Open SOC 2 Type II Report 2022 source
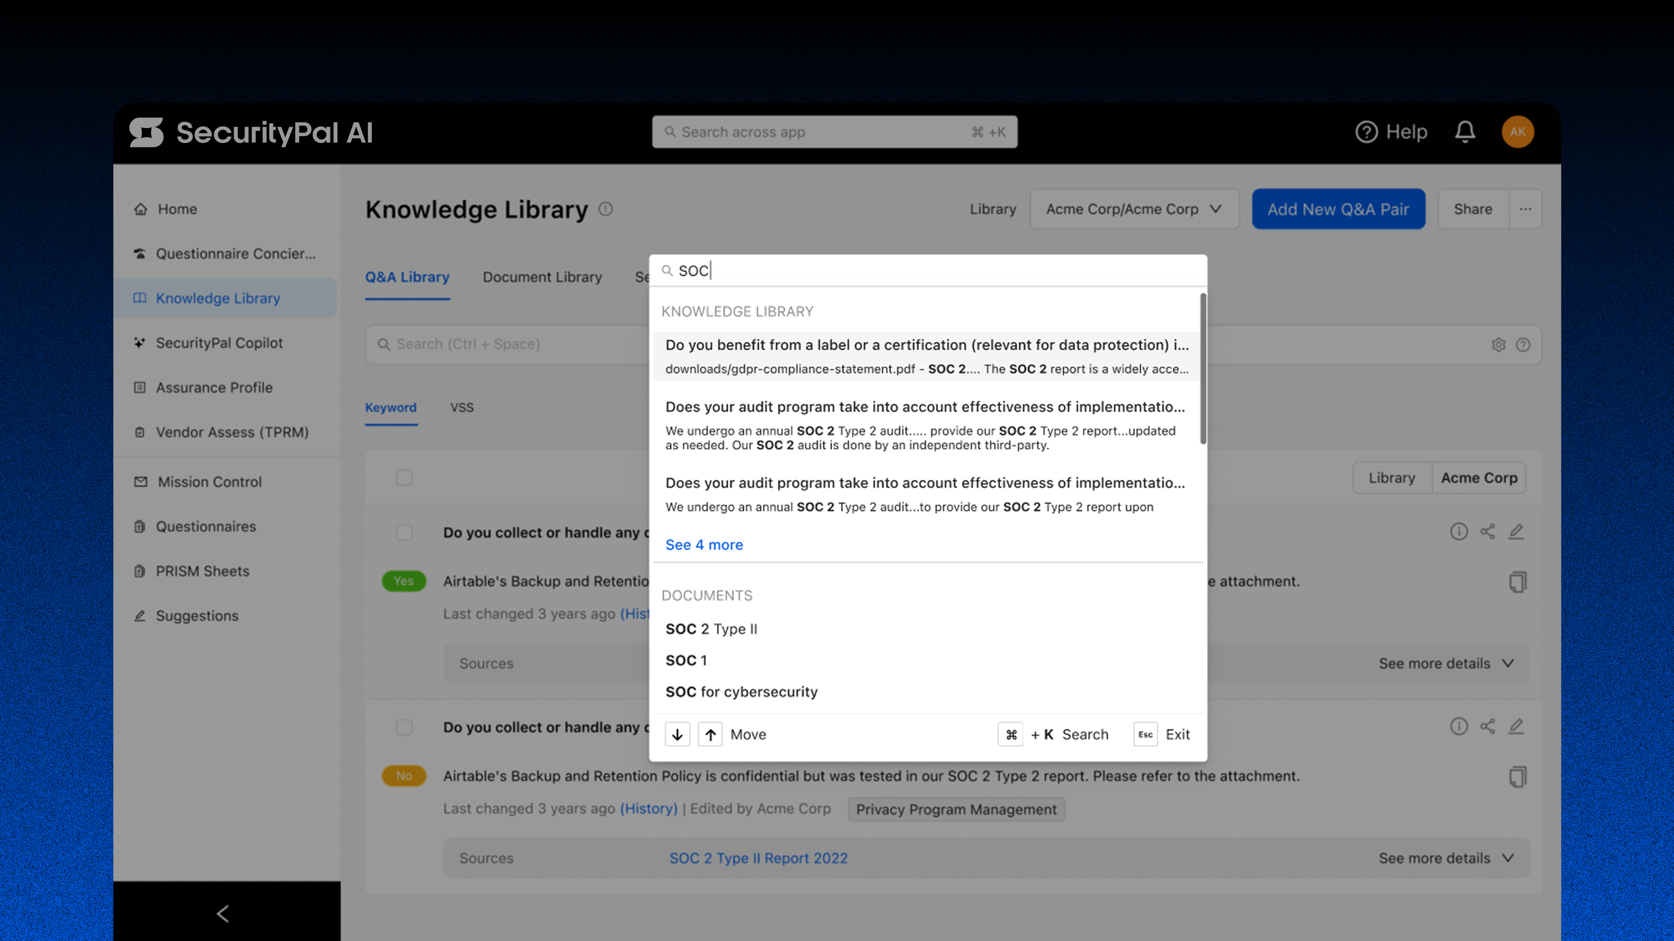 [759, 858]
